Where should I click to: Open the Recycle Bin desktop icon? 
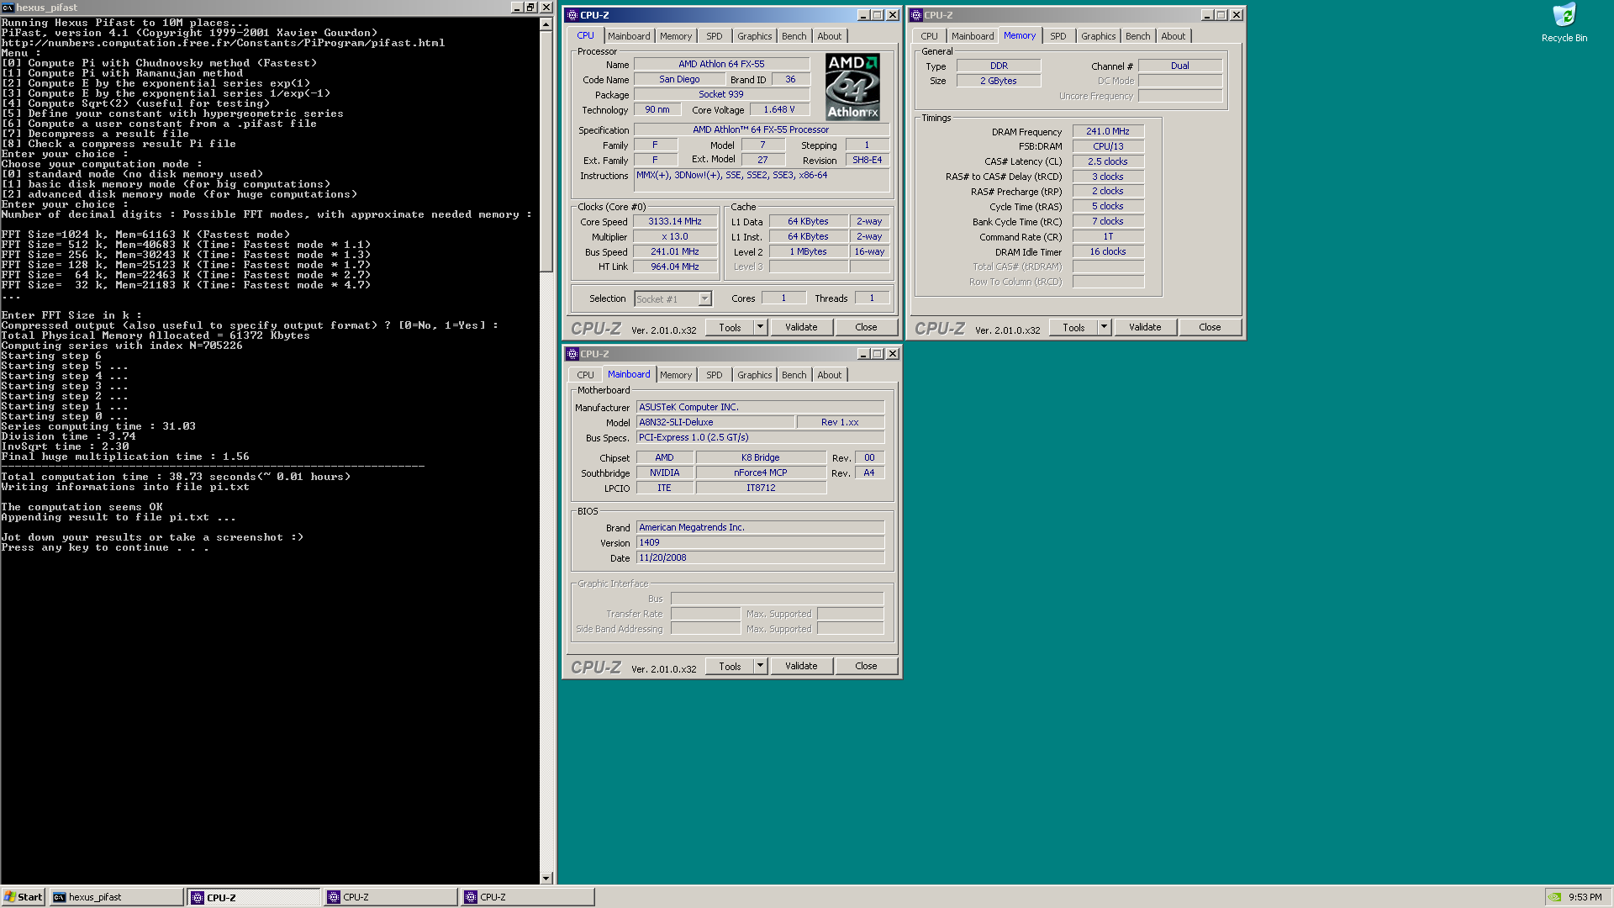click(1564, 23)
